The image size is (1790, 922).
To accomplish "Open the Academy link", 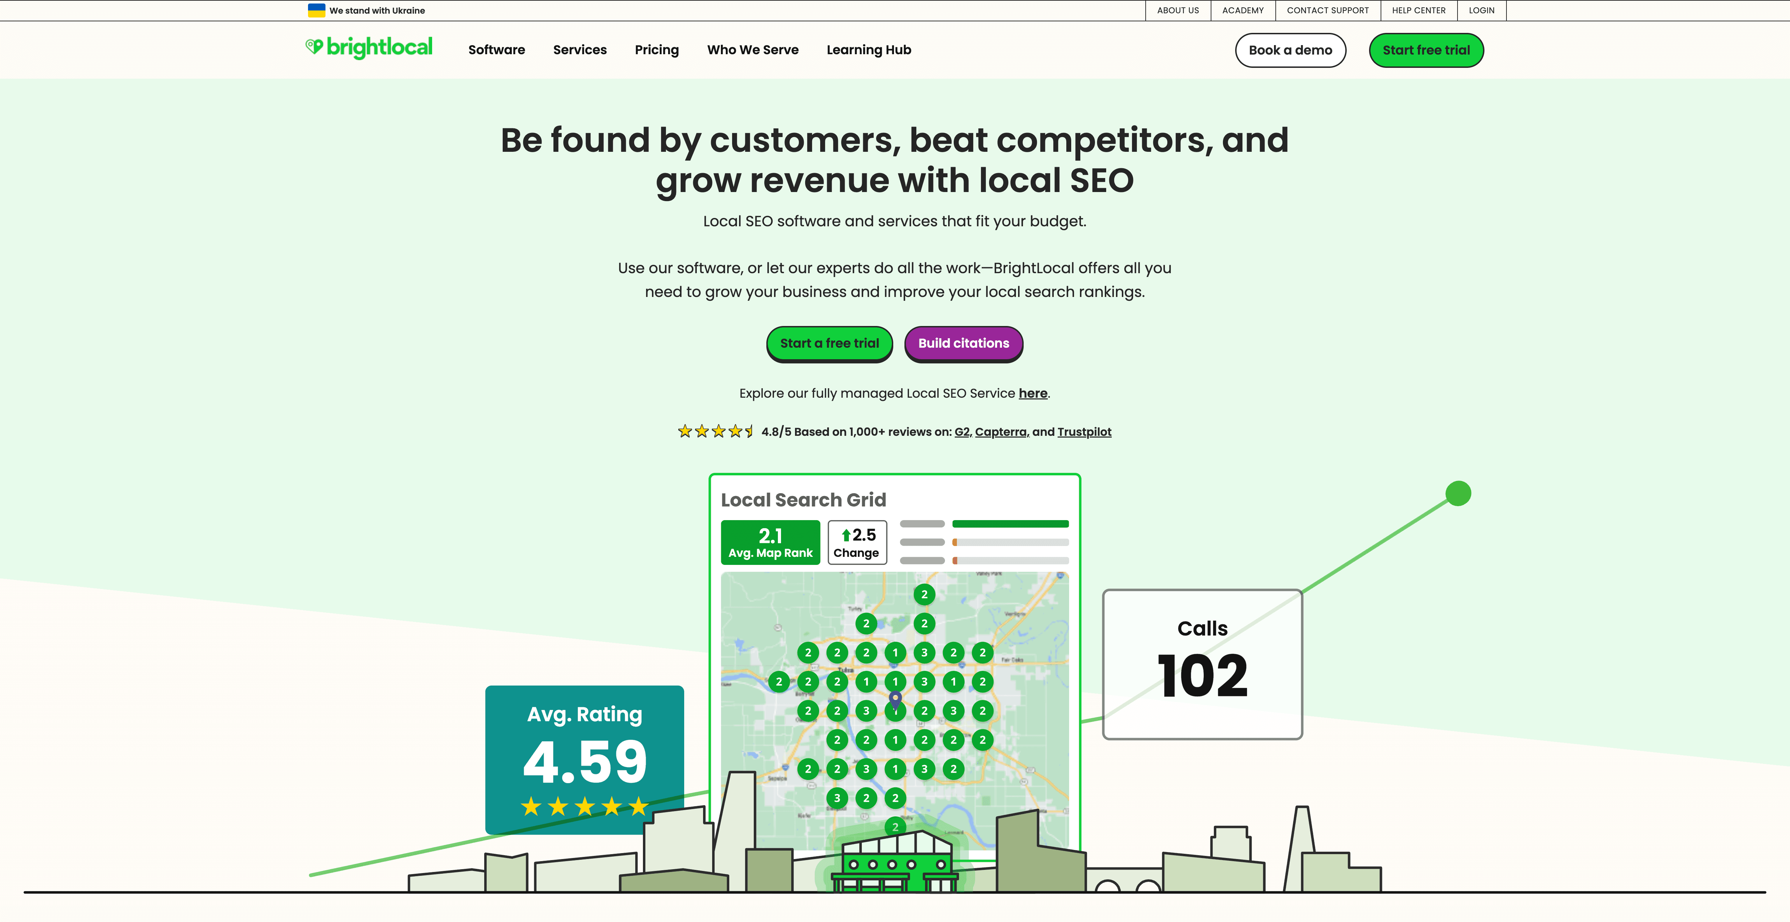I will point(1243,10).
